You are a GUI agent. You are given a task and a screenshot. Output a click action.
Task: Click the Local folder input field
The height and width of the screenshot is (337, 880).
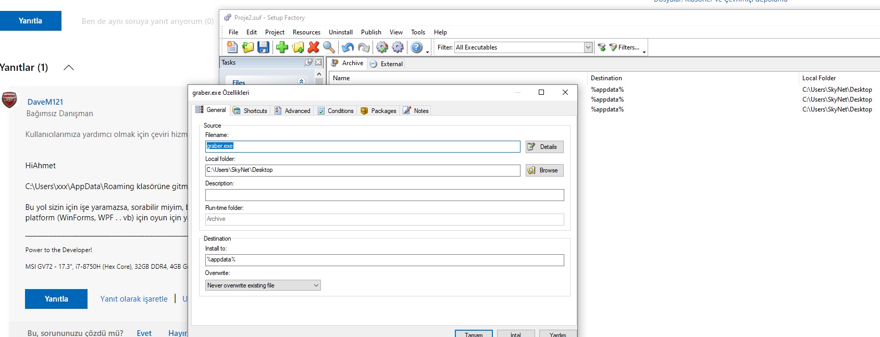(363, 170)
